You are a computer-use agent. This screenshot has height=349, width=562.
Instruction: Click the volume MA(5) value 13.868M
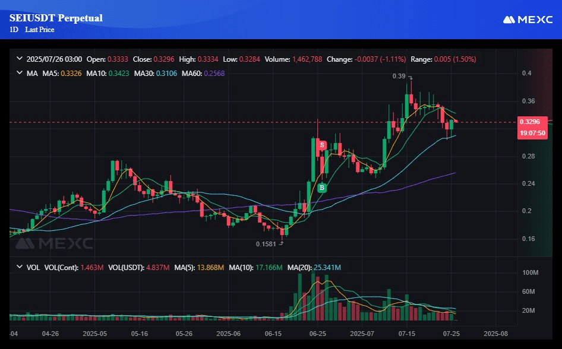210,267
